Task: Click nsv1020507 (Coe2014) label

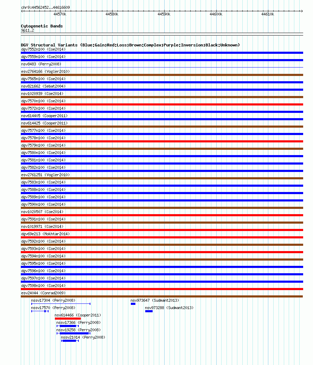Action: [x=42, y=212]
